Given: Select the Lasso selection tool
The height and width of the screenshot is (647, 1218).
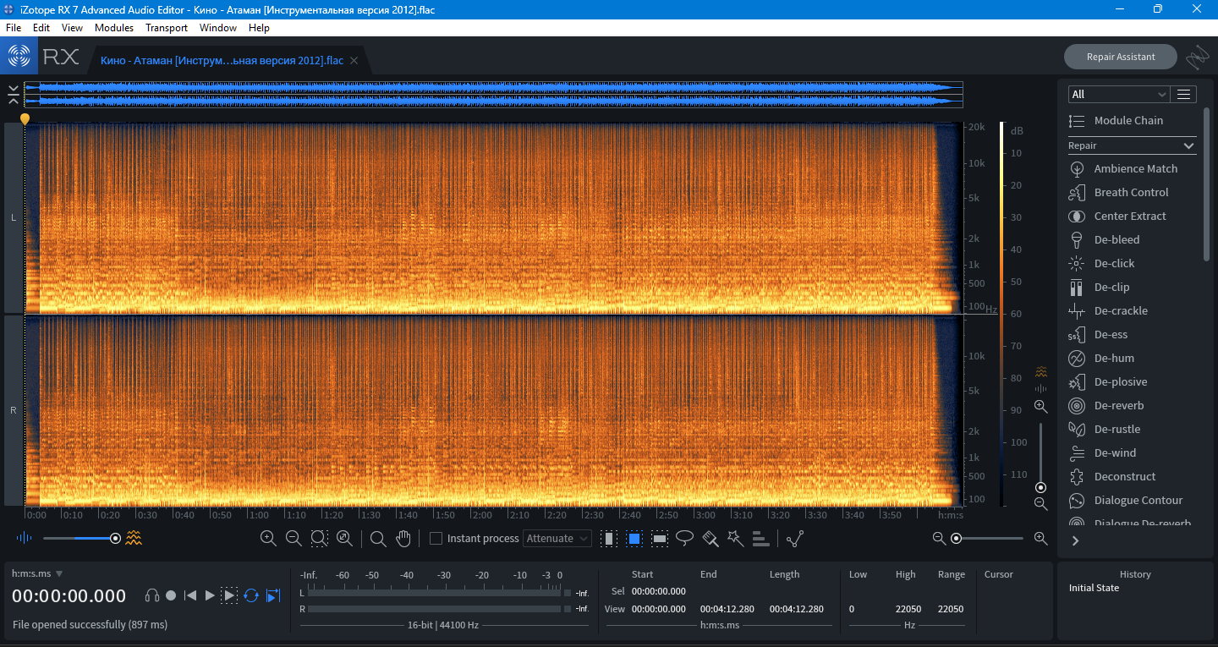Looking at the screenshot, I should coord(684,539).
